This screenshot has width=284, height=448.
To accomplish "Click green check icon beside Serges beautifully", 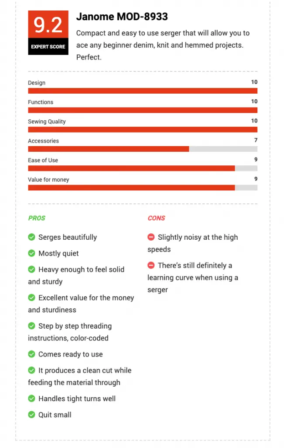I will coord(31,237).
